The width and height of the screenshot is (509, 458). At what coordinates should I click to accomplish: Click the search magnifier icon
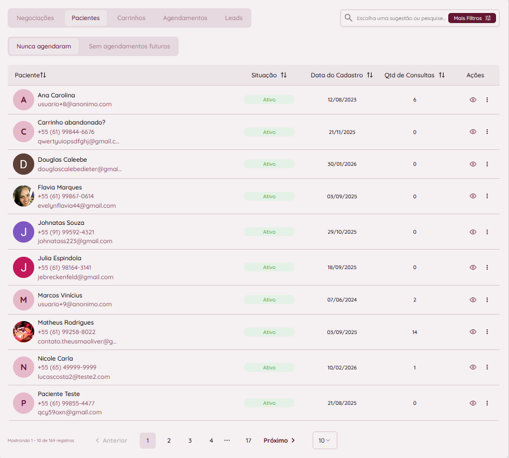coord(349,18)
